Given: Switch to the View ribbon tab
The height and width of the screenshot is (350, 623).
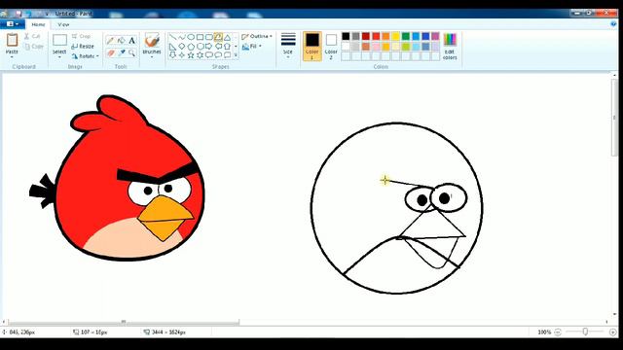Looking at the screenshot, I should tap(63, 24).
